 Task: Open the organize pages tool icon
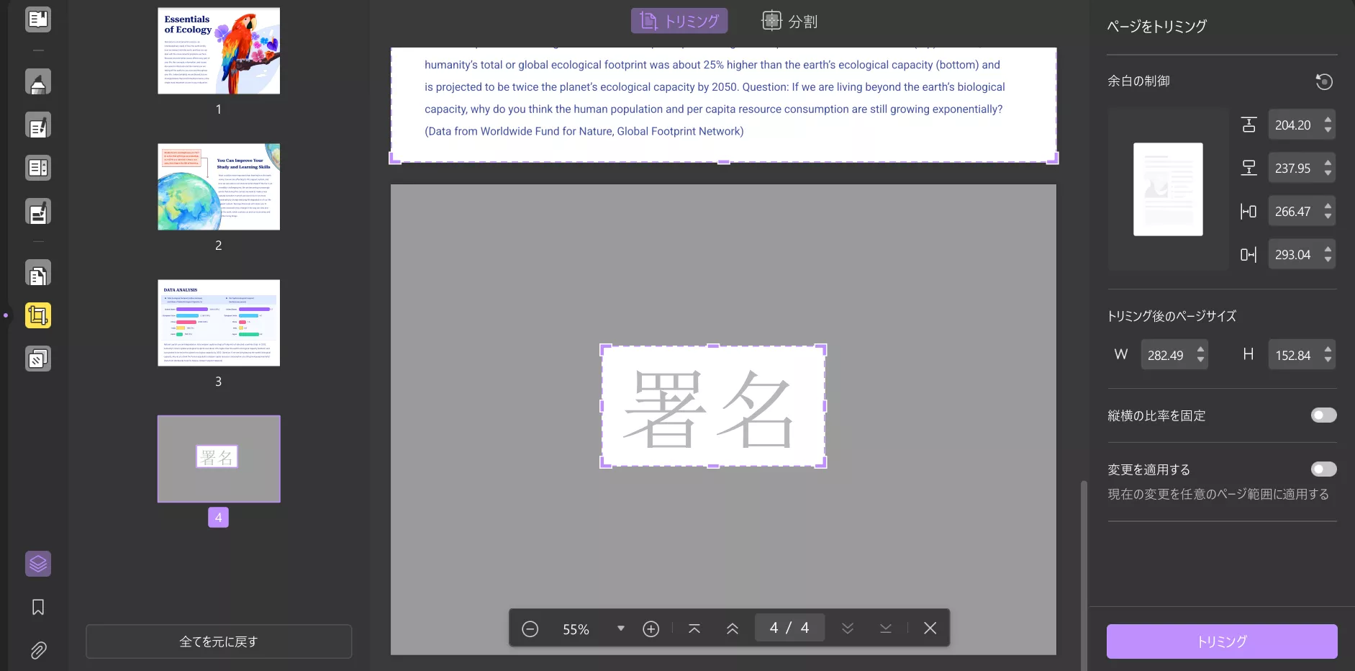[x=38, y=274]
